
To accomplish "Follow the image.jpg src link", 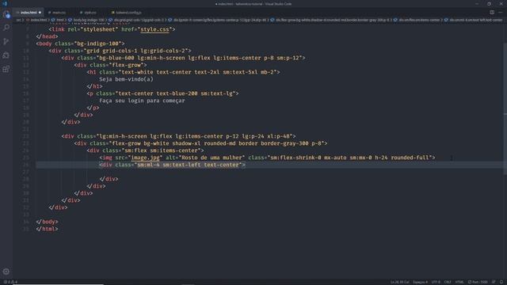I will 145,158.
